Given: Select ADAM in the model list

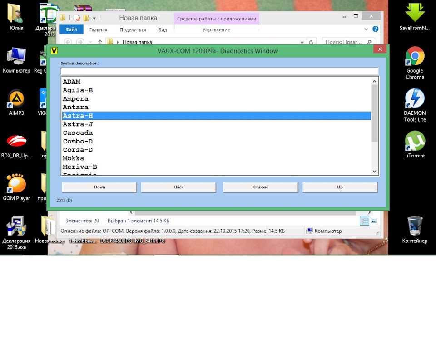Looking at the screenshot, I should [216, 82].
